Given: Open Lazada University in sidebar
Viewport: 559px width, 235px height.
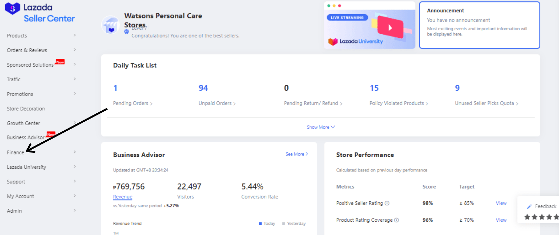Looking at the screenshot, I should tap(26, 167).
